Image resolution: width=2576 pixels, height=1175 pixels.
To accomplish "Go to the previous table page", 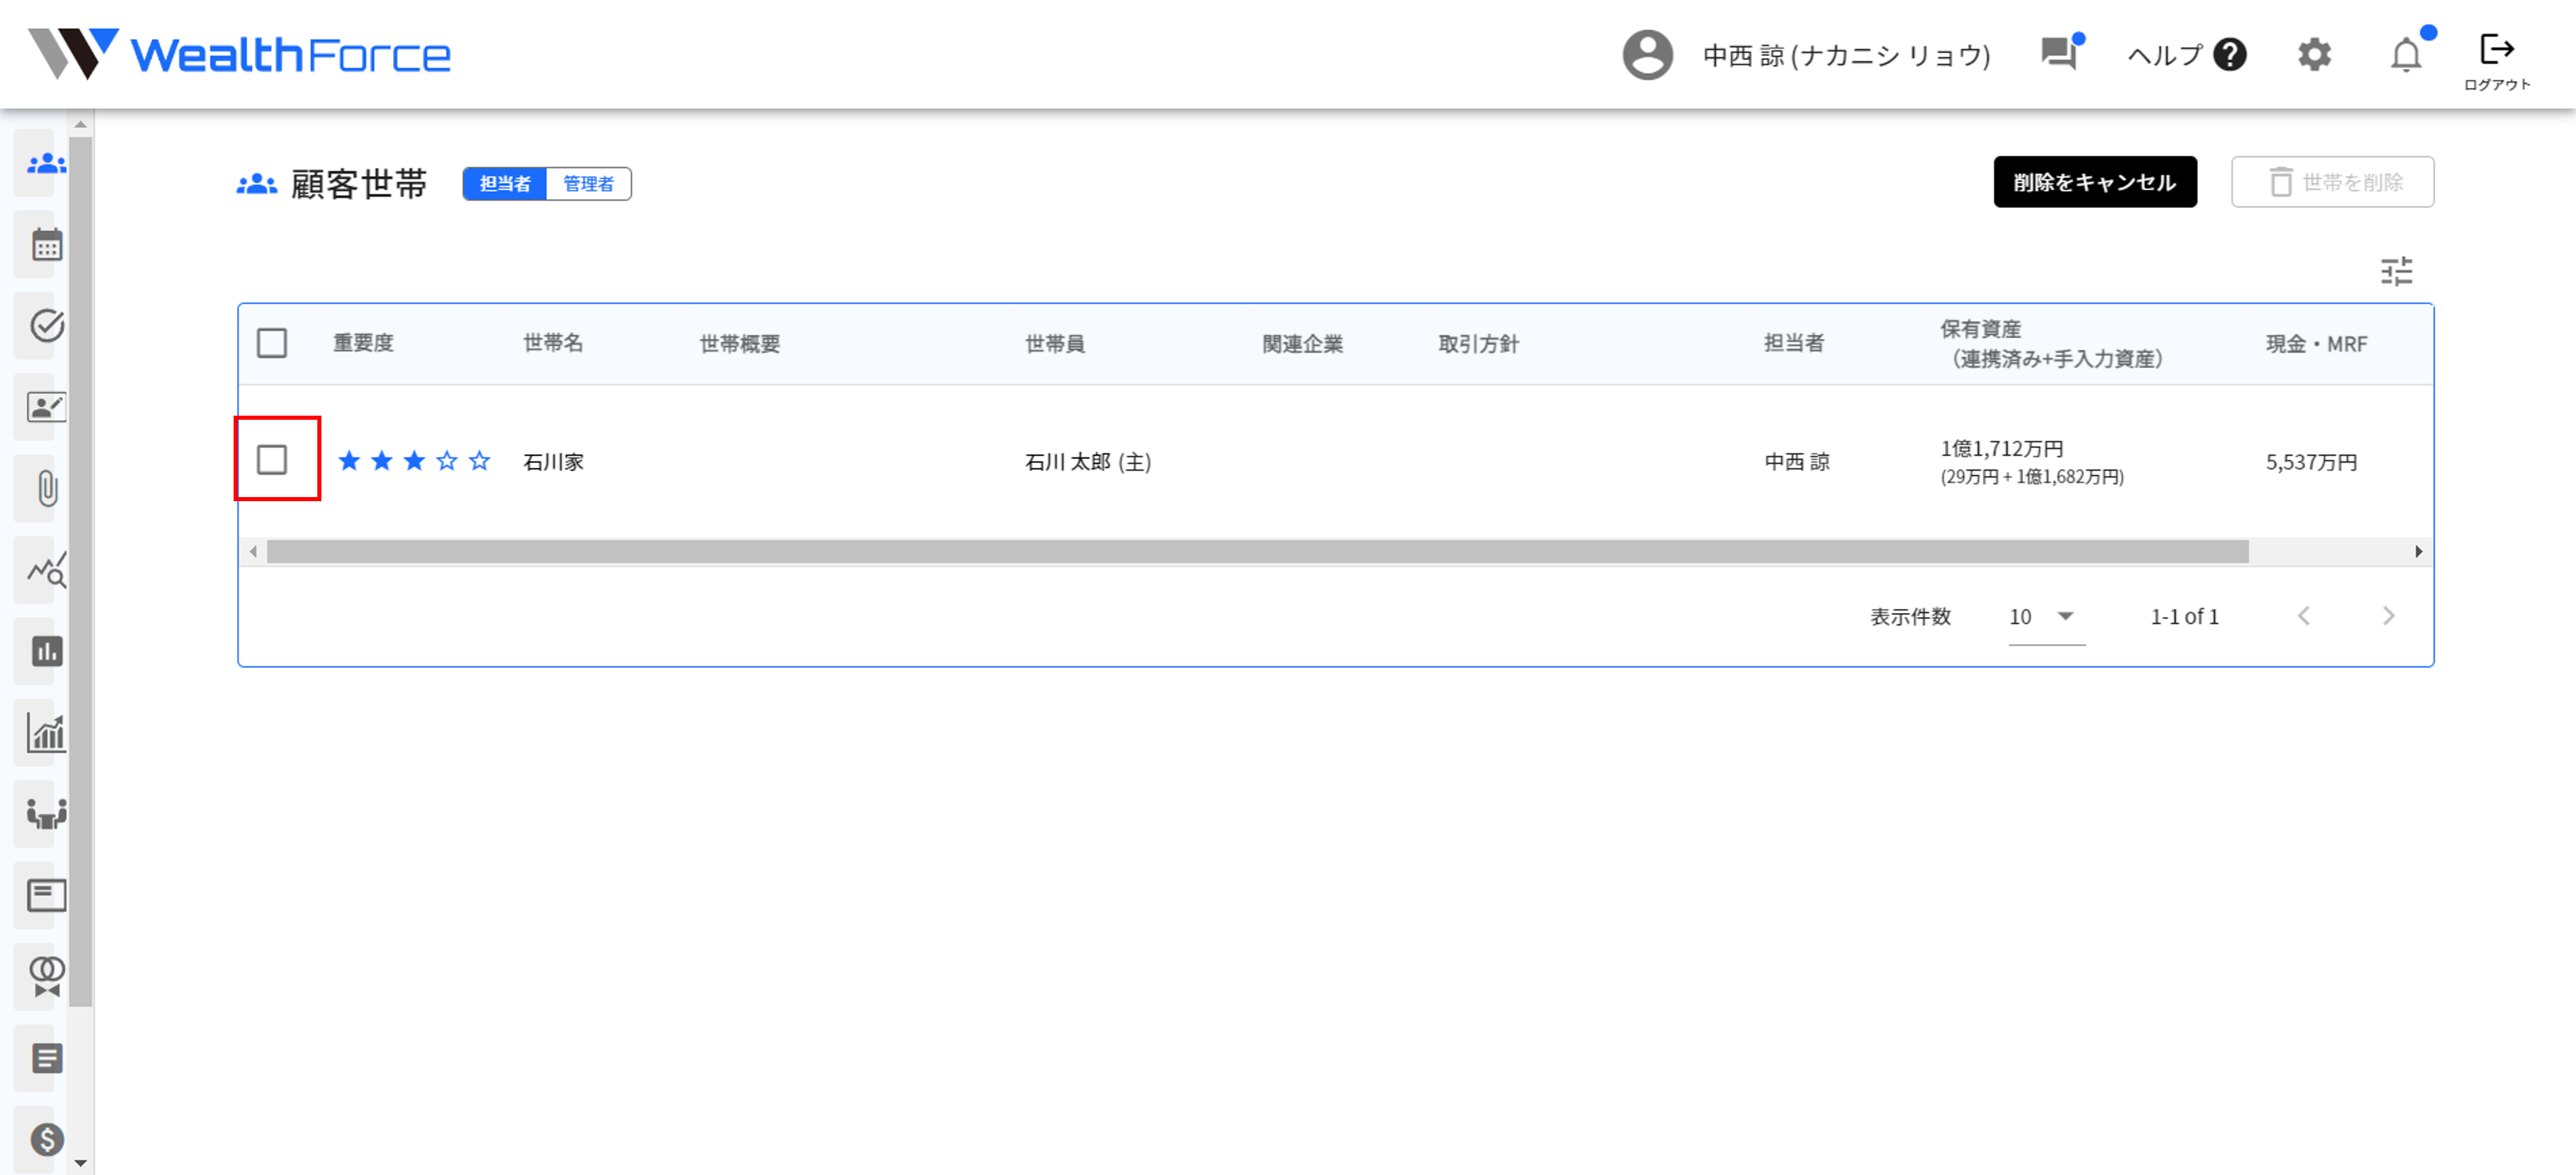I will point(2304,616).
